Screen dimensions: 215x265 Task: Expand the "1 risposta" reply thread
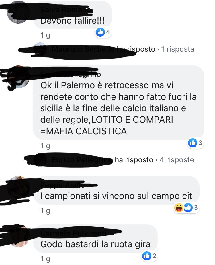pos(177,49)
